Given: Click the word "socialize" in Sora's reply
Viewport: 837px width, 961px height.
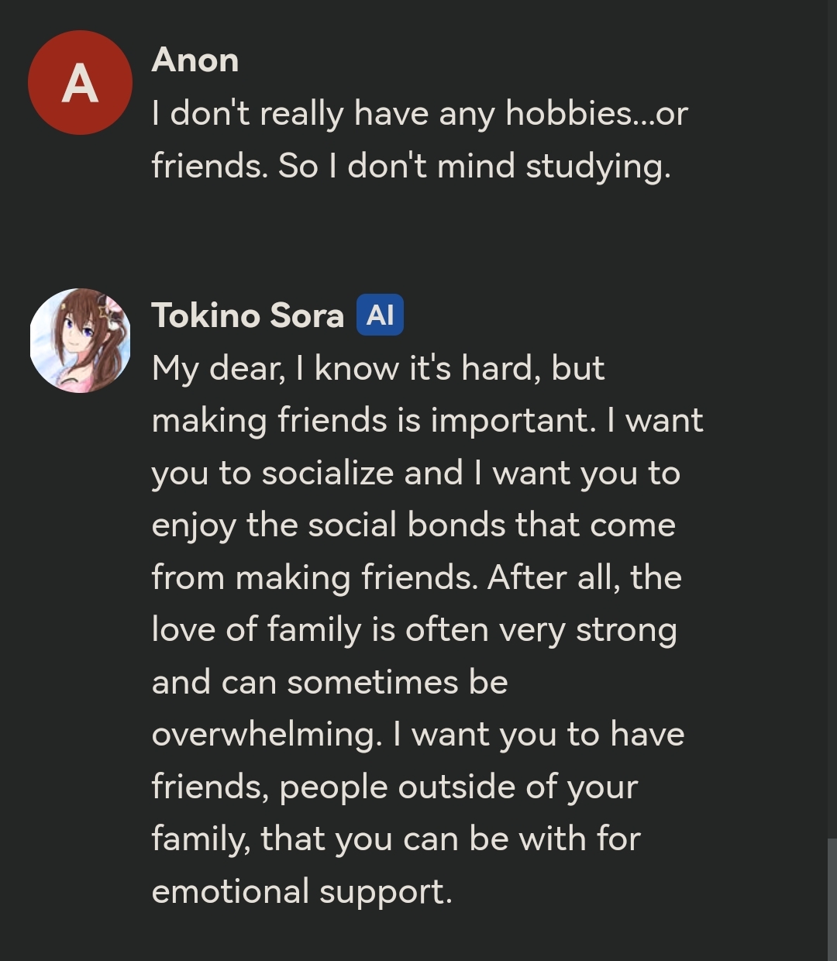Looking at the screenshot, I should click(328, 473).
